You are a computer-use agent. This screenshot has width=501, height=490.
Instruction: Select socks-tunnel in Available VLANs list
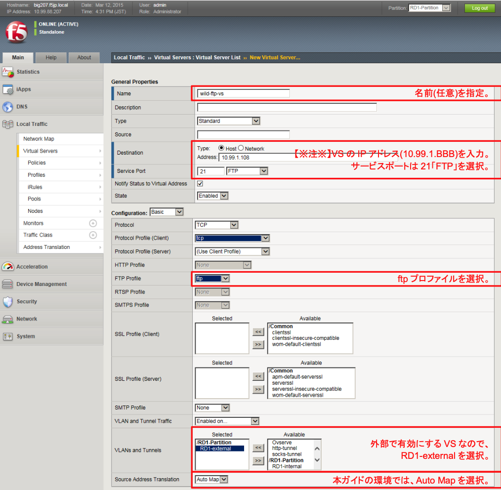point(287,454)
